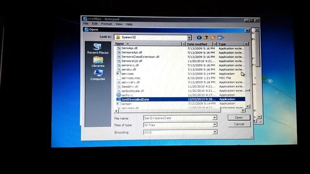This screenshot has width=310, height=174.
Task: Open Name column filter dropdown arrow
Action: click(184, 44)
